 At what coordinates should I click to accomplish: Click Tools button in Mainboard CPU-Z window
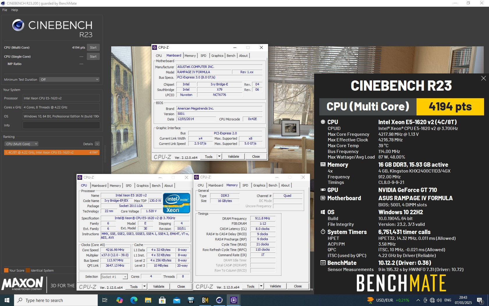point(209,156)
